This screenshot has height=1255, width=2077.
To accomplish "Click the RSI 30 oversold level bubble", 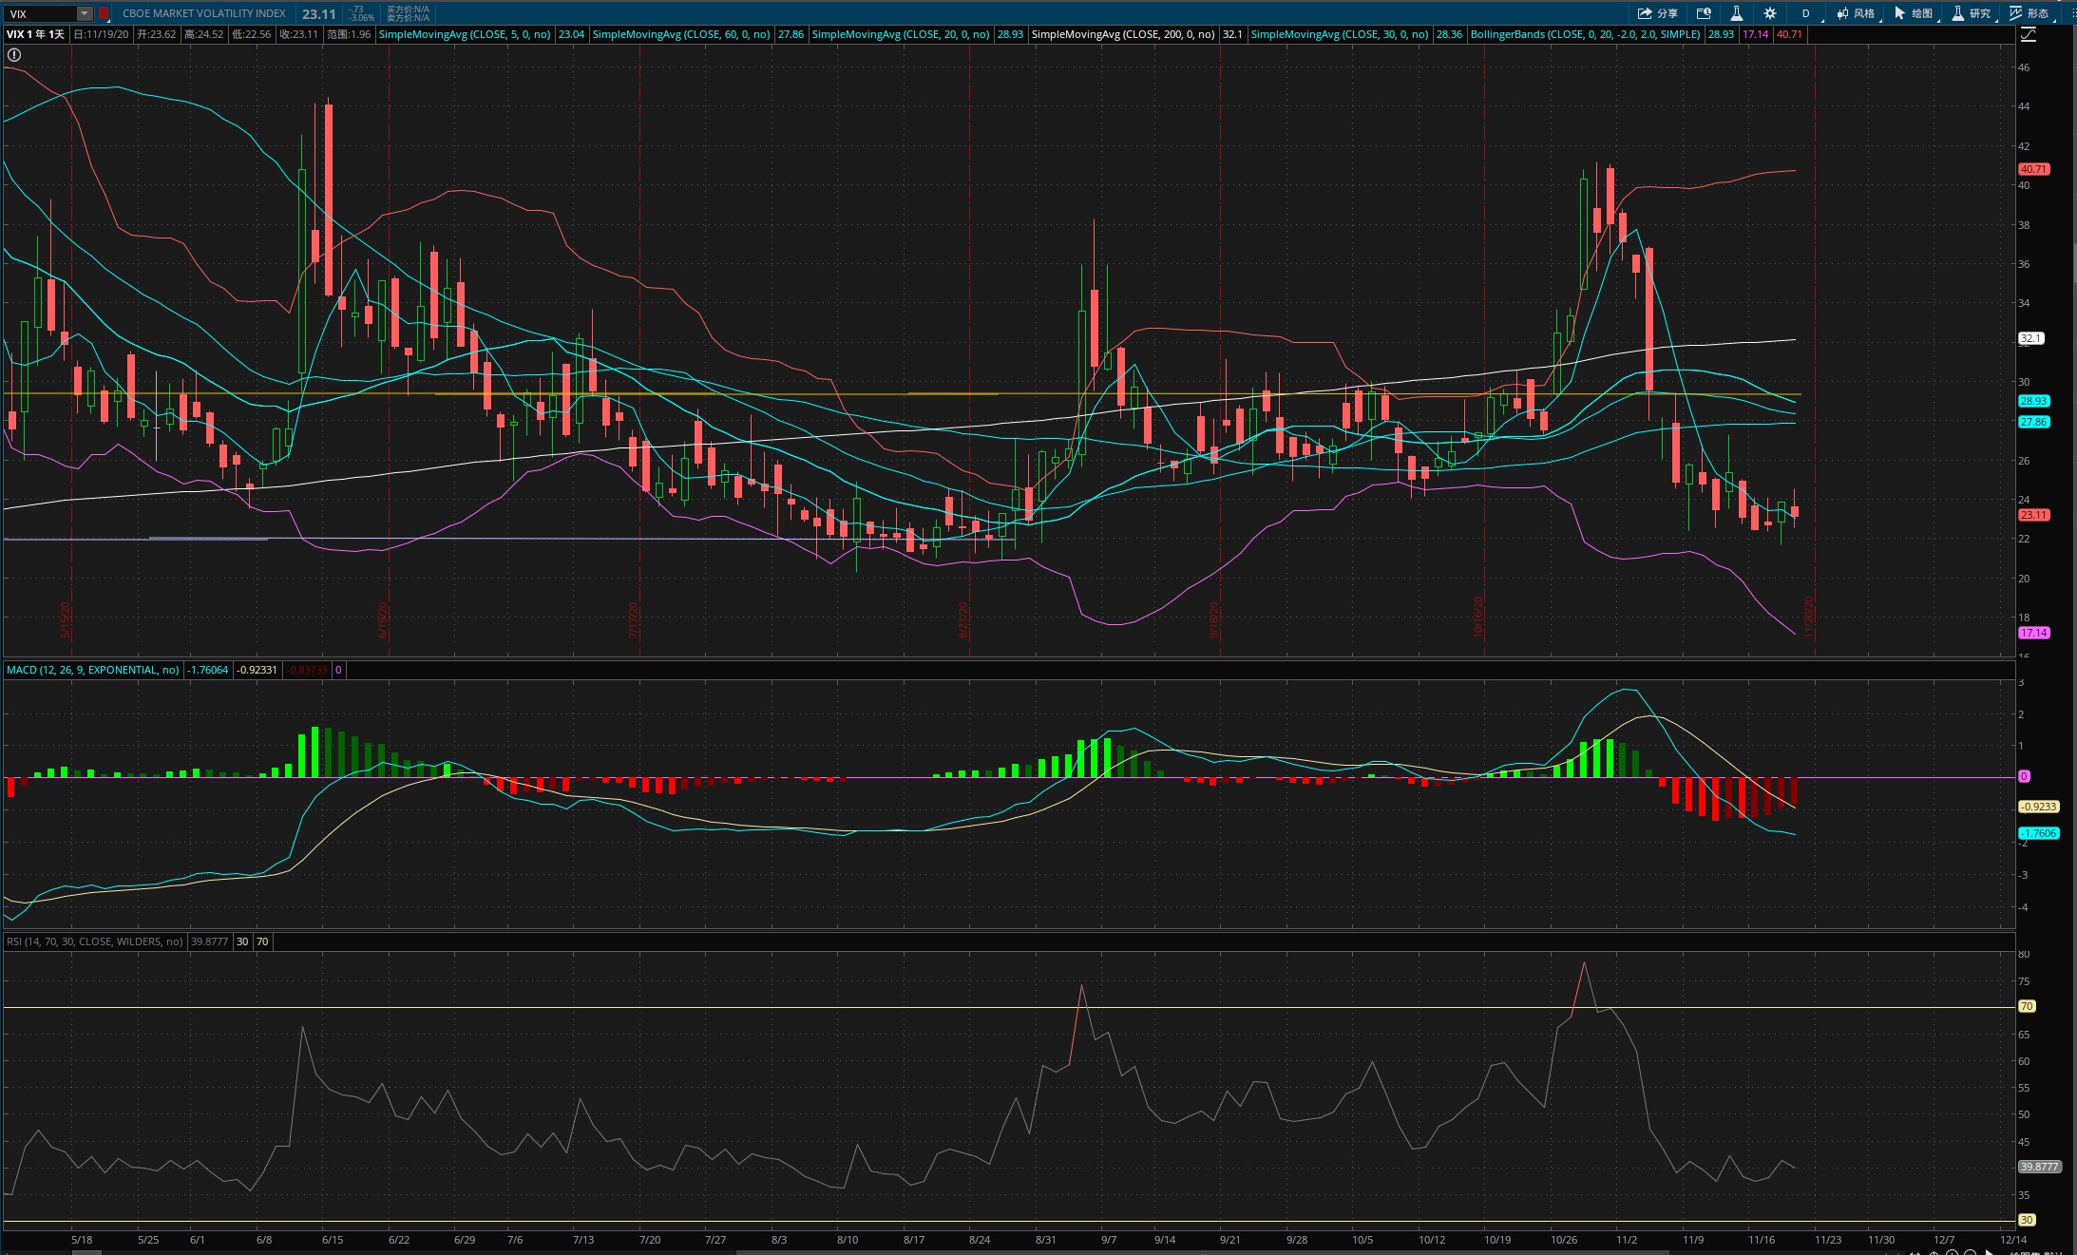I will click(x=2027, y=1220).
